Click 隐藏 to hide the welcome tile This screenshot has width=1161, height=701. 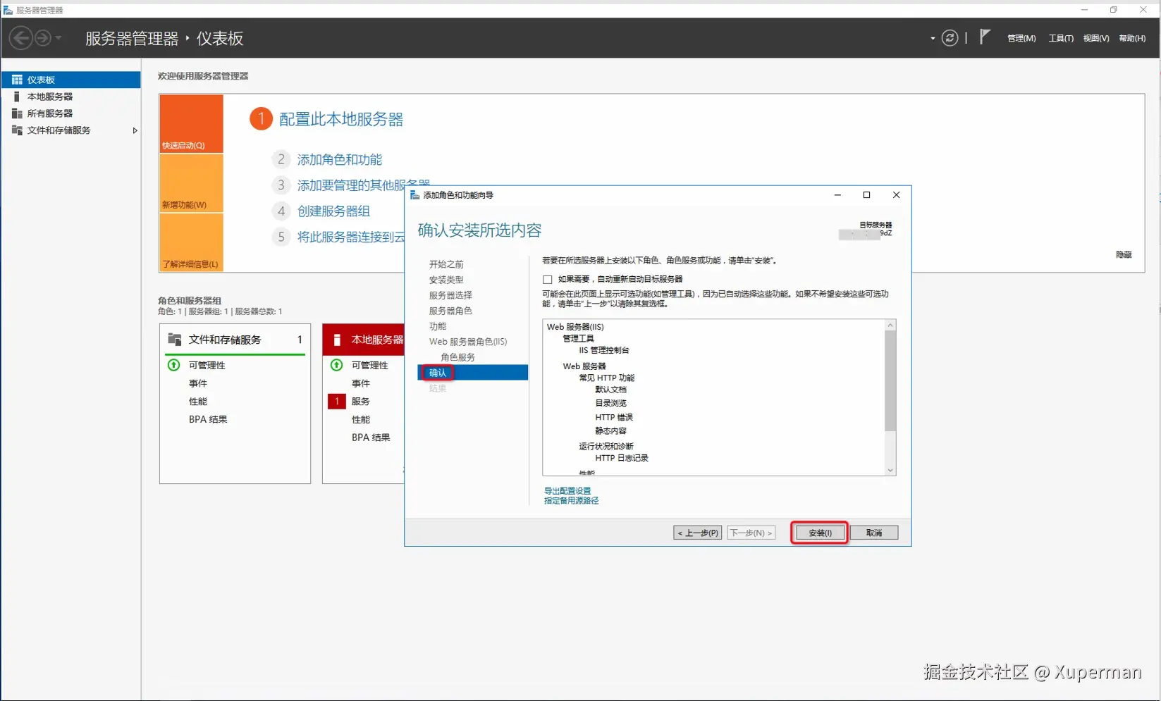coord(1124,255)
